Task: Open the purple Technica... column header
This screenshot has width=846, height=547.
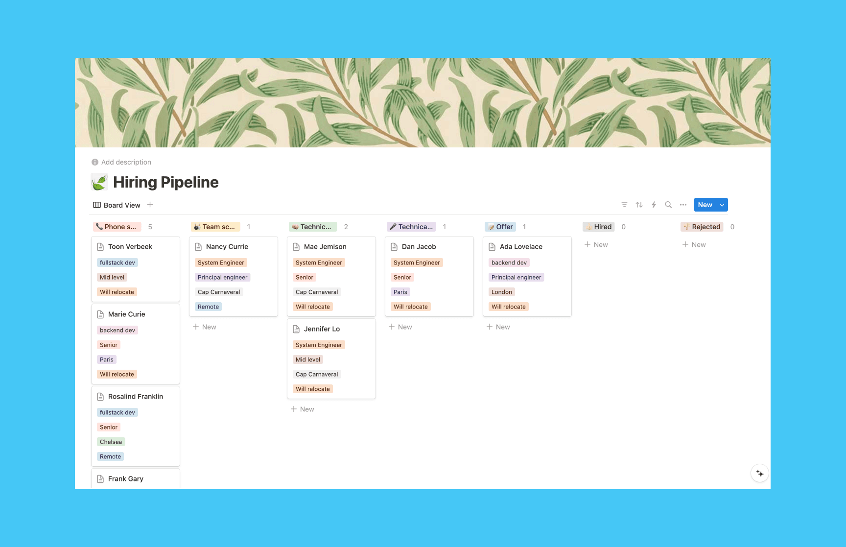Action: point(411,227)
